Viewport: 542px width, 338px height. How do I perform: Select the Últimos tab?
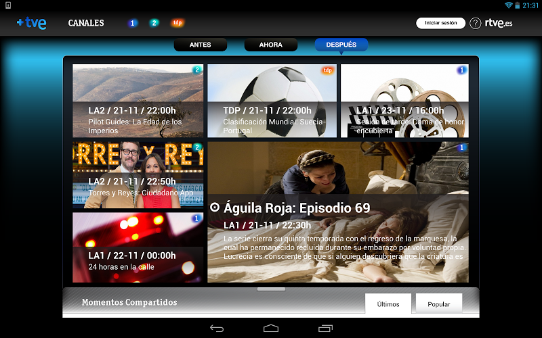(388, 304)
